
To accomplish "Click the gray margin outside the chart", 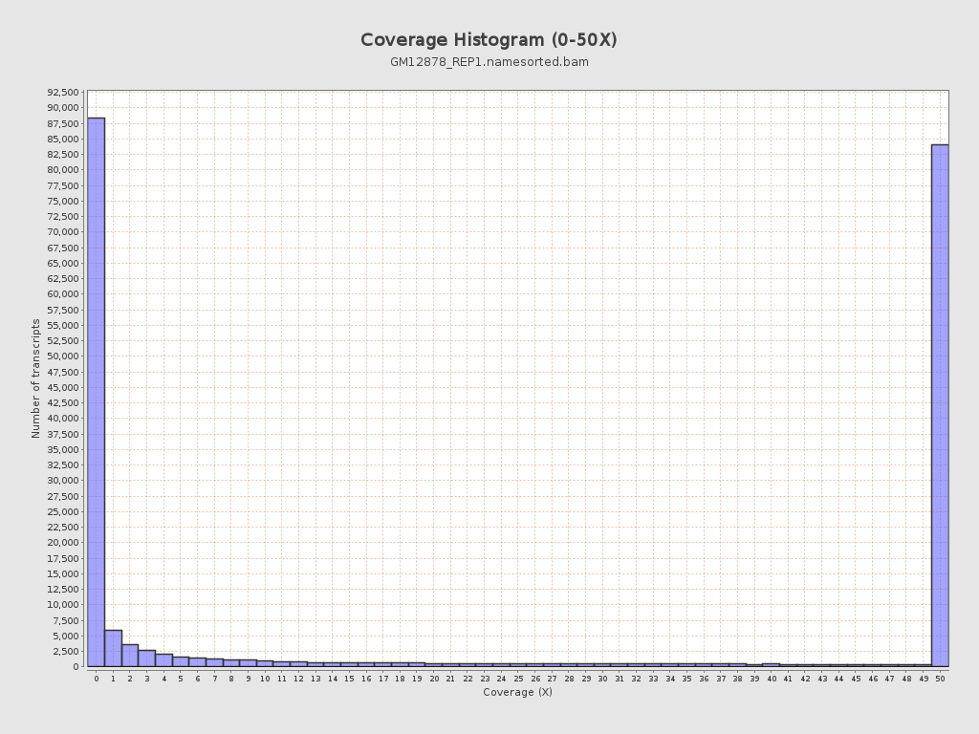I will [489, 717].
